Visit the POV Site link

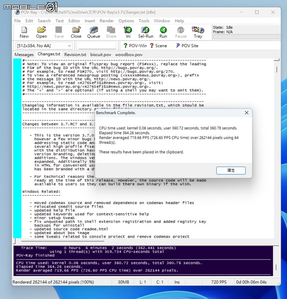pos(187,46)
